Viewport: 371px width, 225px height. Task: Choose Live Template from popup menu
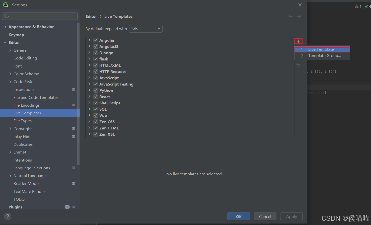tap(322, 49)
